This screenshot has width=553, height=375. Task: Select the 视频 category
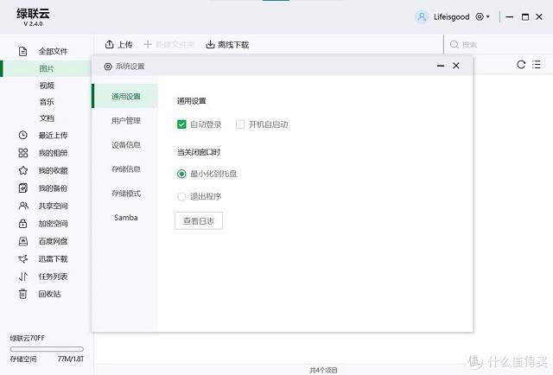(47, 86)
